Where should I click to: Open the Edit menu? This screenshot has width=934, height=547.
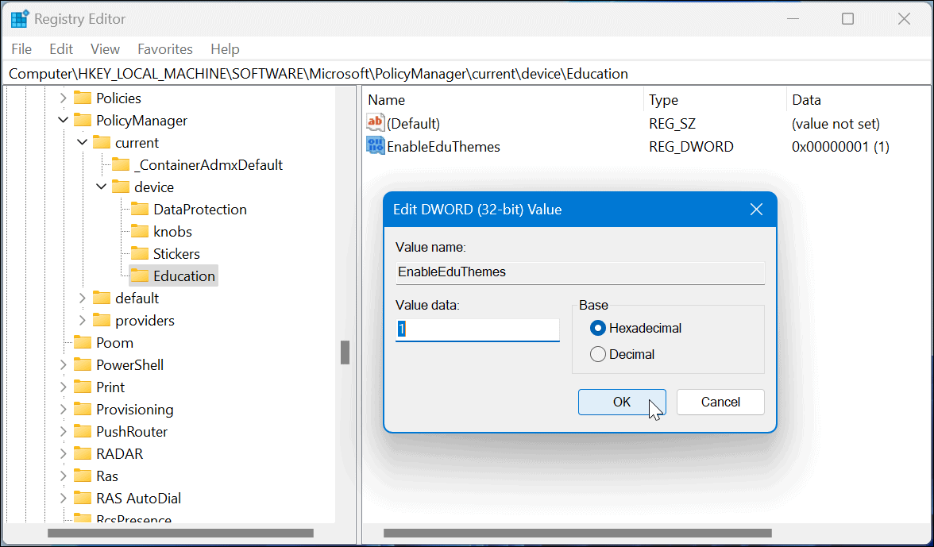click(x=60, y=48)
